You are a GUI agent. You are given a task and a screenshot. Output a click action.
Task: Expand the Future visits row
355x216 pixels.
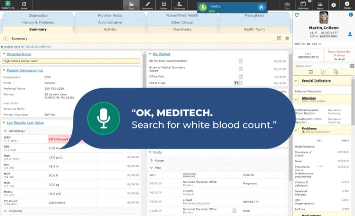click(152, 161)
